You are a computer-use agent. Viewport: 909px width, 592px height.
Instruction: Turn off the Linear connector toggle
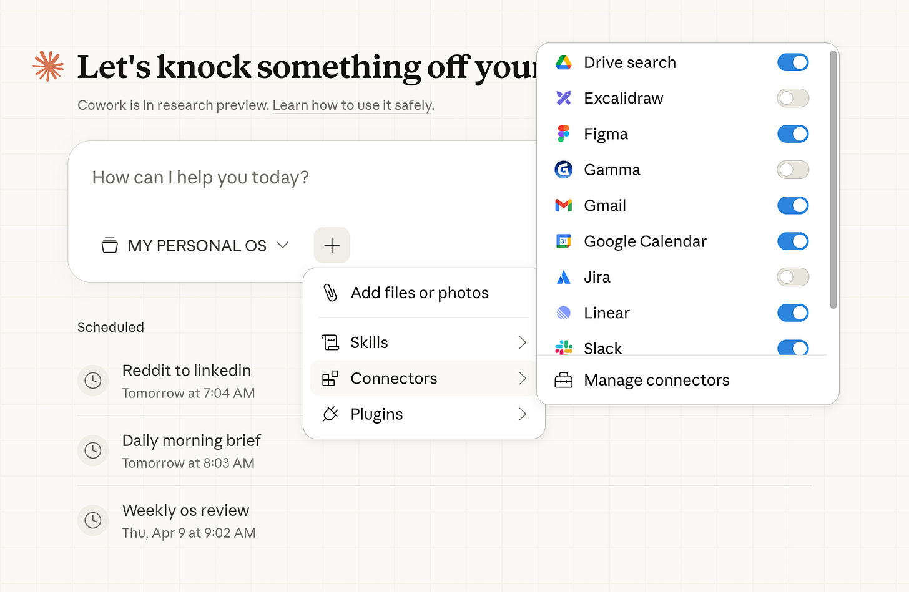(x=793, y=313)
